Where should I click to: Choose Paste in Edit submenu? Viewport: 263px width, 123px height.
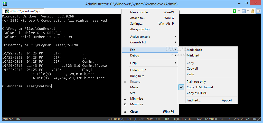208,74
